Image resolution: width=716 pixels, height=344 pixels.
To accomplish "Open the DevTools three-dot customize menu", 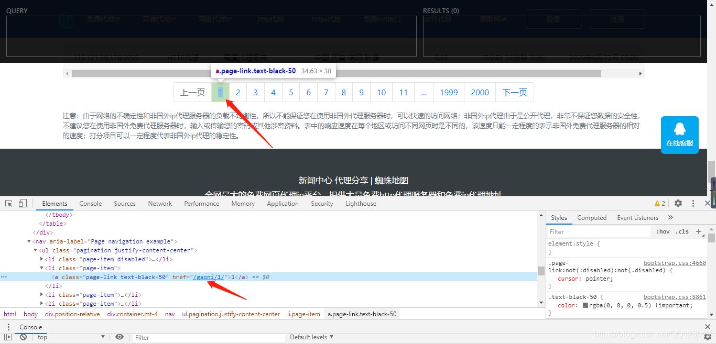I will tap(692, 203).
